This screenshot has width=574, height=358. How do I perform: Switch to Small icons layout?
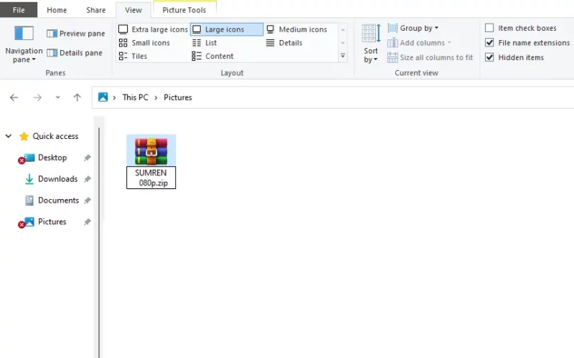[144, 43]
